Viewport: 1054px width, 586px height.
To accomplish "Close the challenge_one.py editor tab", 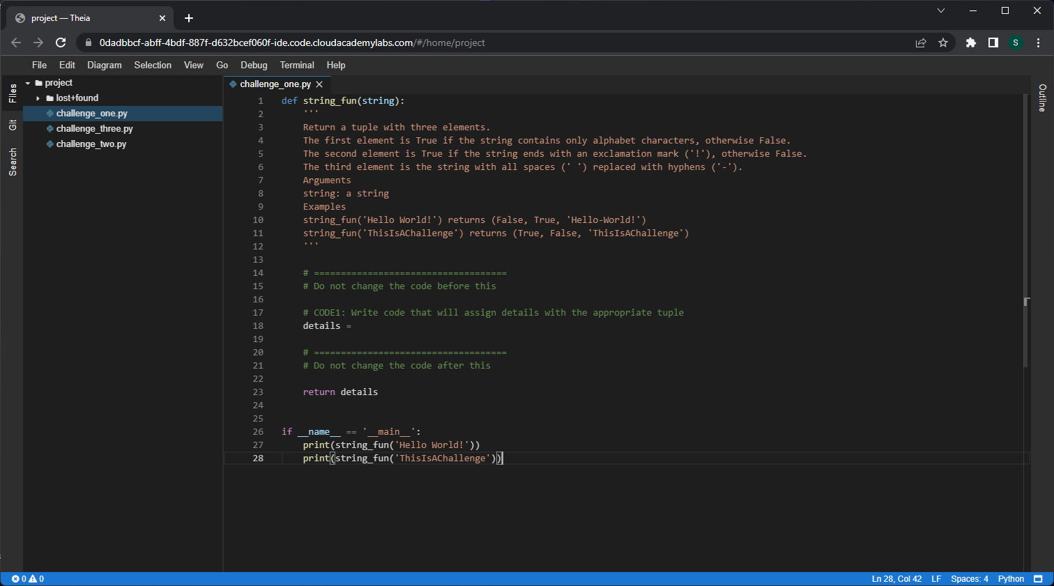I will tap(319, 84).
